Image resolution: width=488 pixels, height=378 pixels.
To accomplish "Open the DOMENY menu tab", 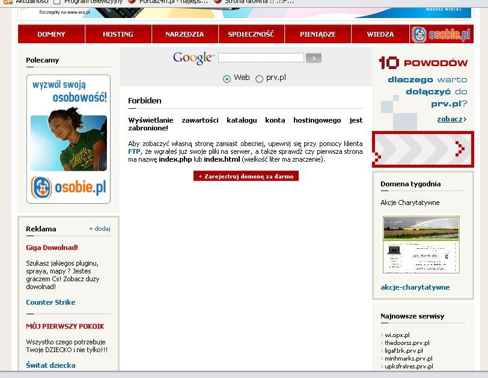I will 51,34.
